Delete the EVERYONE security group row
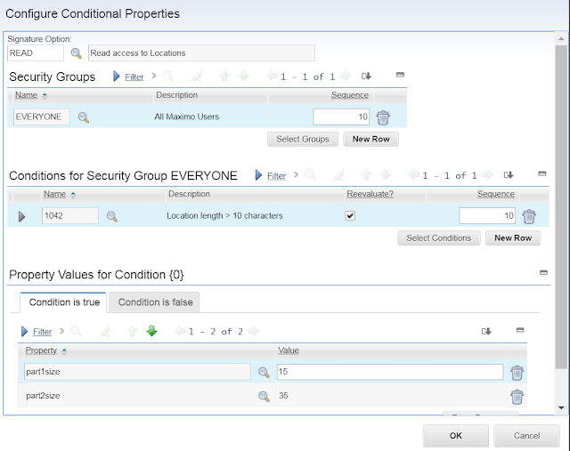The height and width of the screenshot is (451, 570). 383,117
